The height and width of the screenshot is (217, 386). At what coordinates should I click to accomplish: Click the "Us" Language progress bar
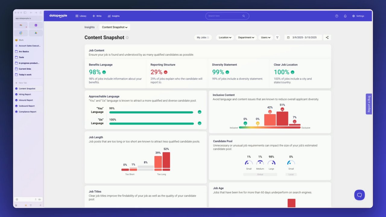coord(151,123)
